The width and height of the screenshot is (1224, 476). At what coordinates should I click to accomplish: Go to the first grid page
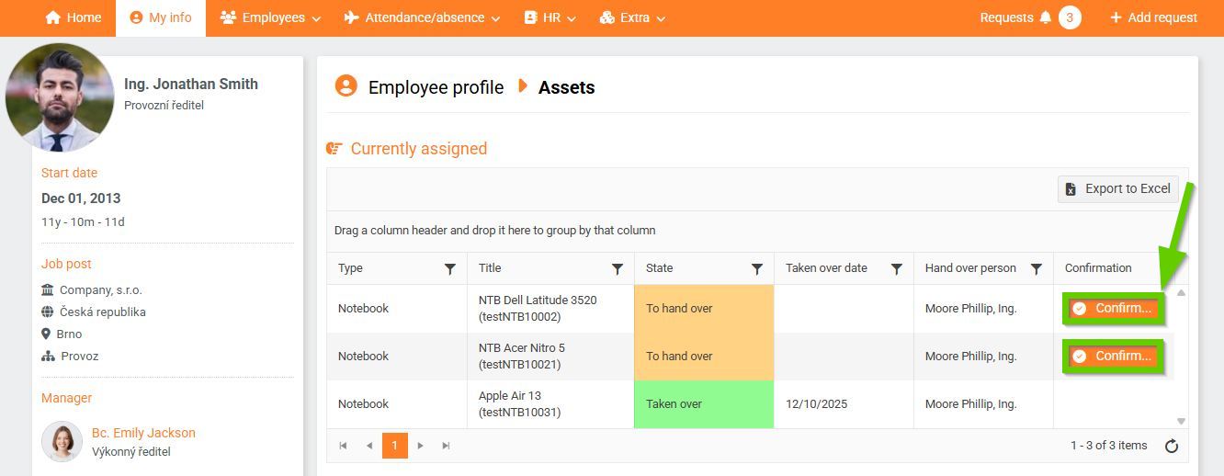(343, 446)
